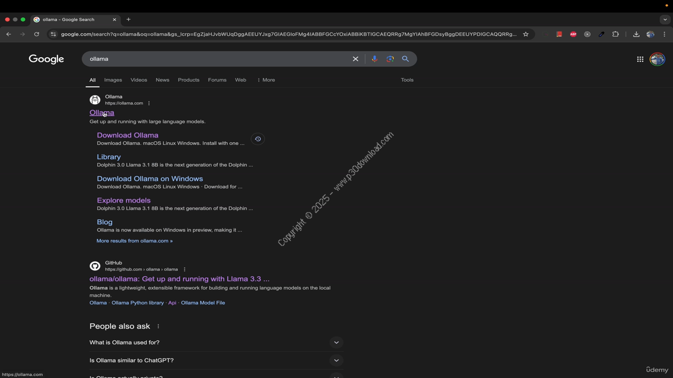The image size is (673, 378).
Task: Open more options for the ollama.com result
Action: click(149, 103)
